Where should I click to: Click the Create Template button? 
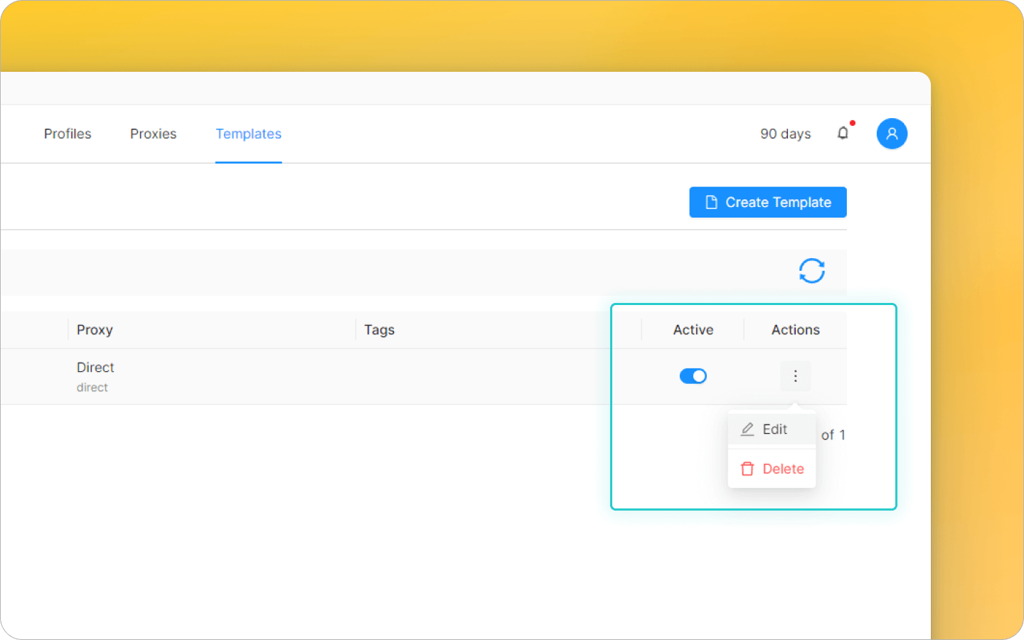click(x=768, y=202)
